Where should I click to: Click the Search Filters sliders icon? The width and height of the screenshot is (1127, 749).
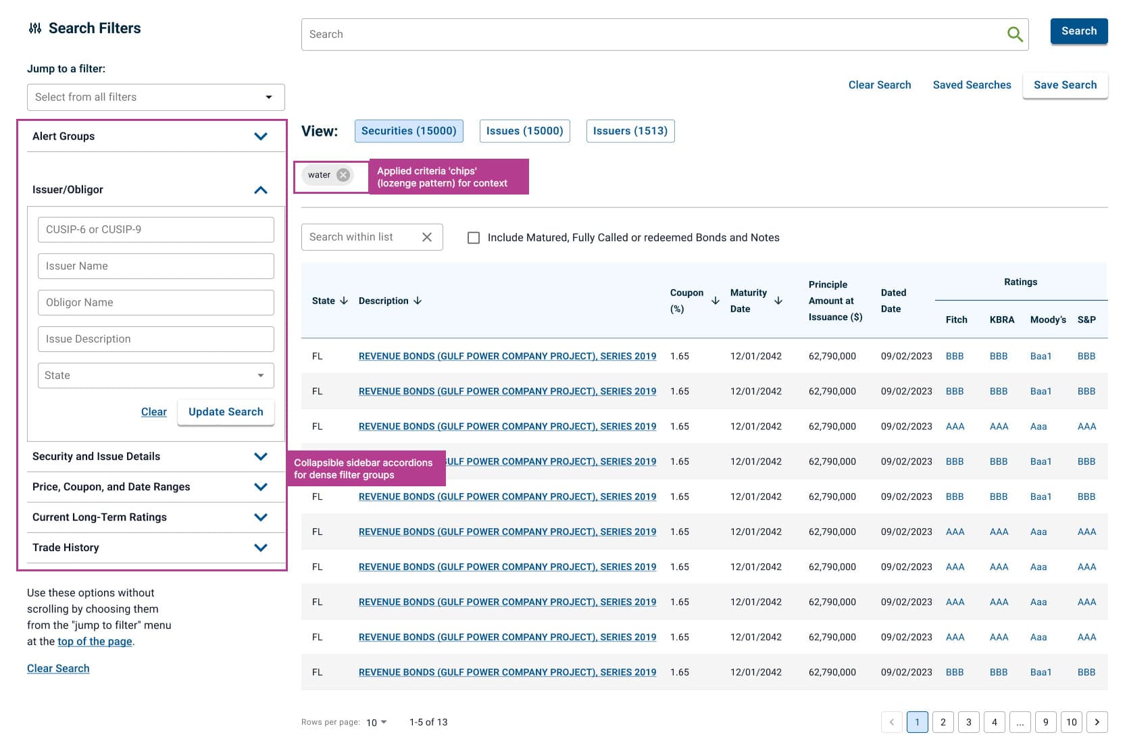pos(35,28)
